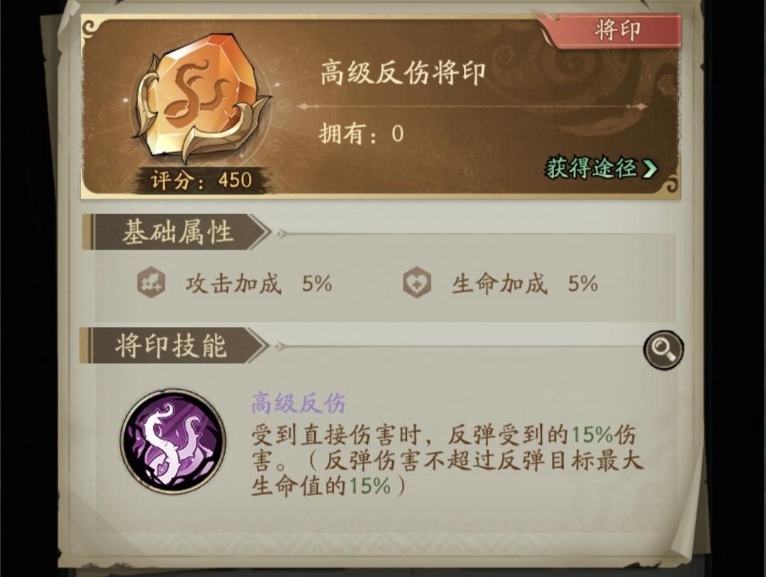Click the purple 高级反伤 skill name
Viewport: 766px width, 577px height.
coord(298,404)
